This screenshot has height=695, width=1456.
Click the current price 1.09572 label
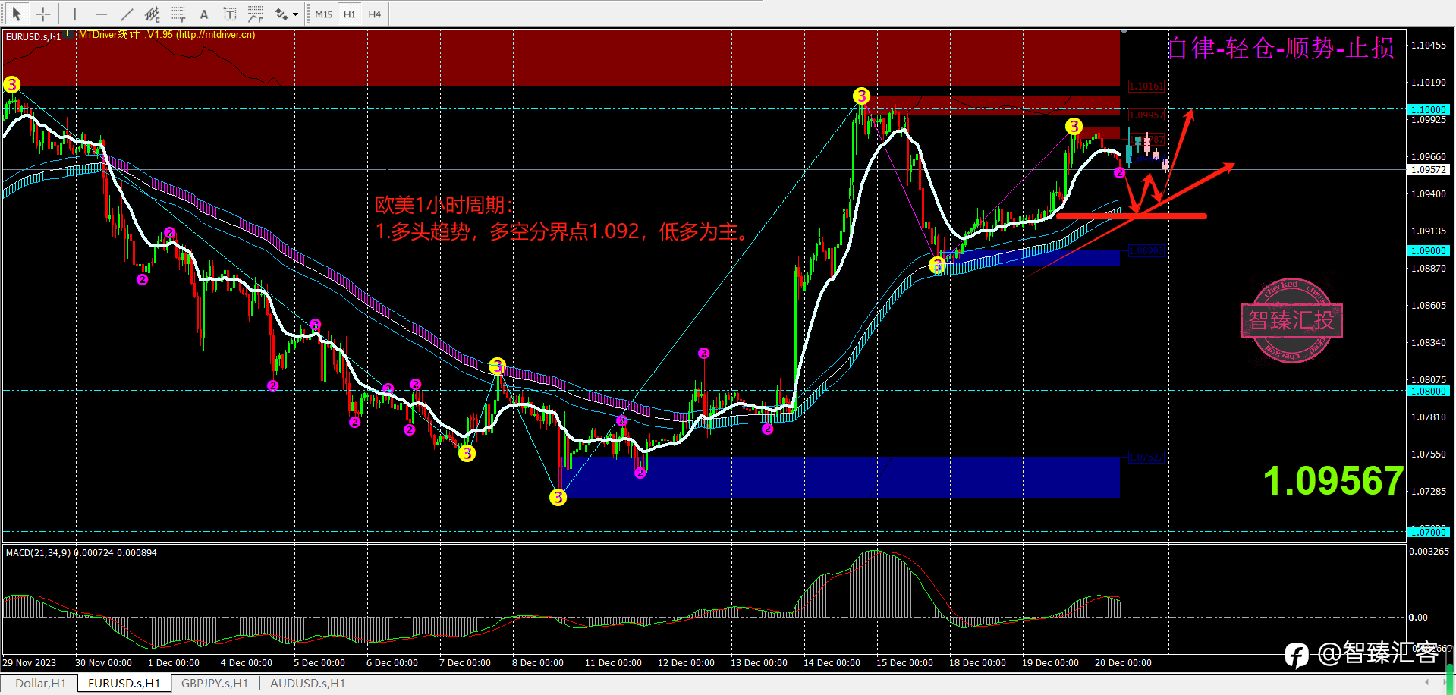point(1429,170)
